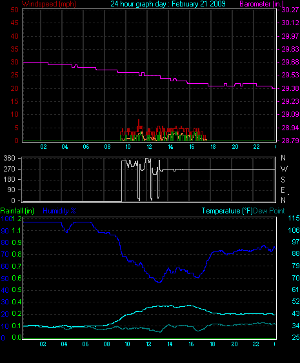
Task: Click the red 45 windspeed scale value
Action: [14, 23]
